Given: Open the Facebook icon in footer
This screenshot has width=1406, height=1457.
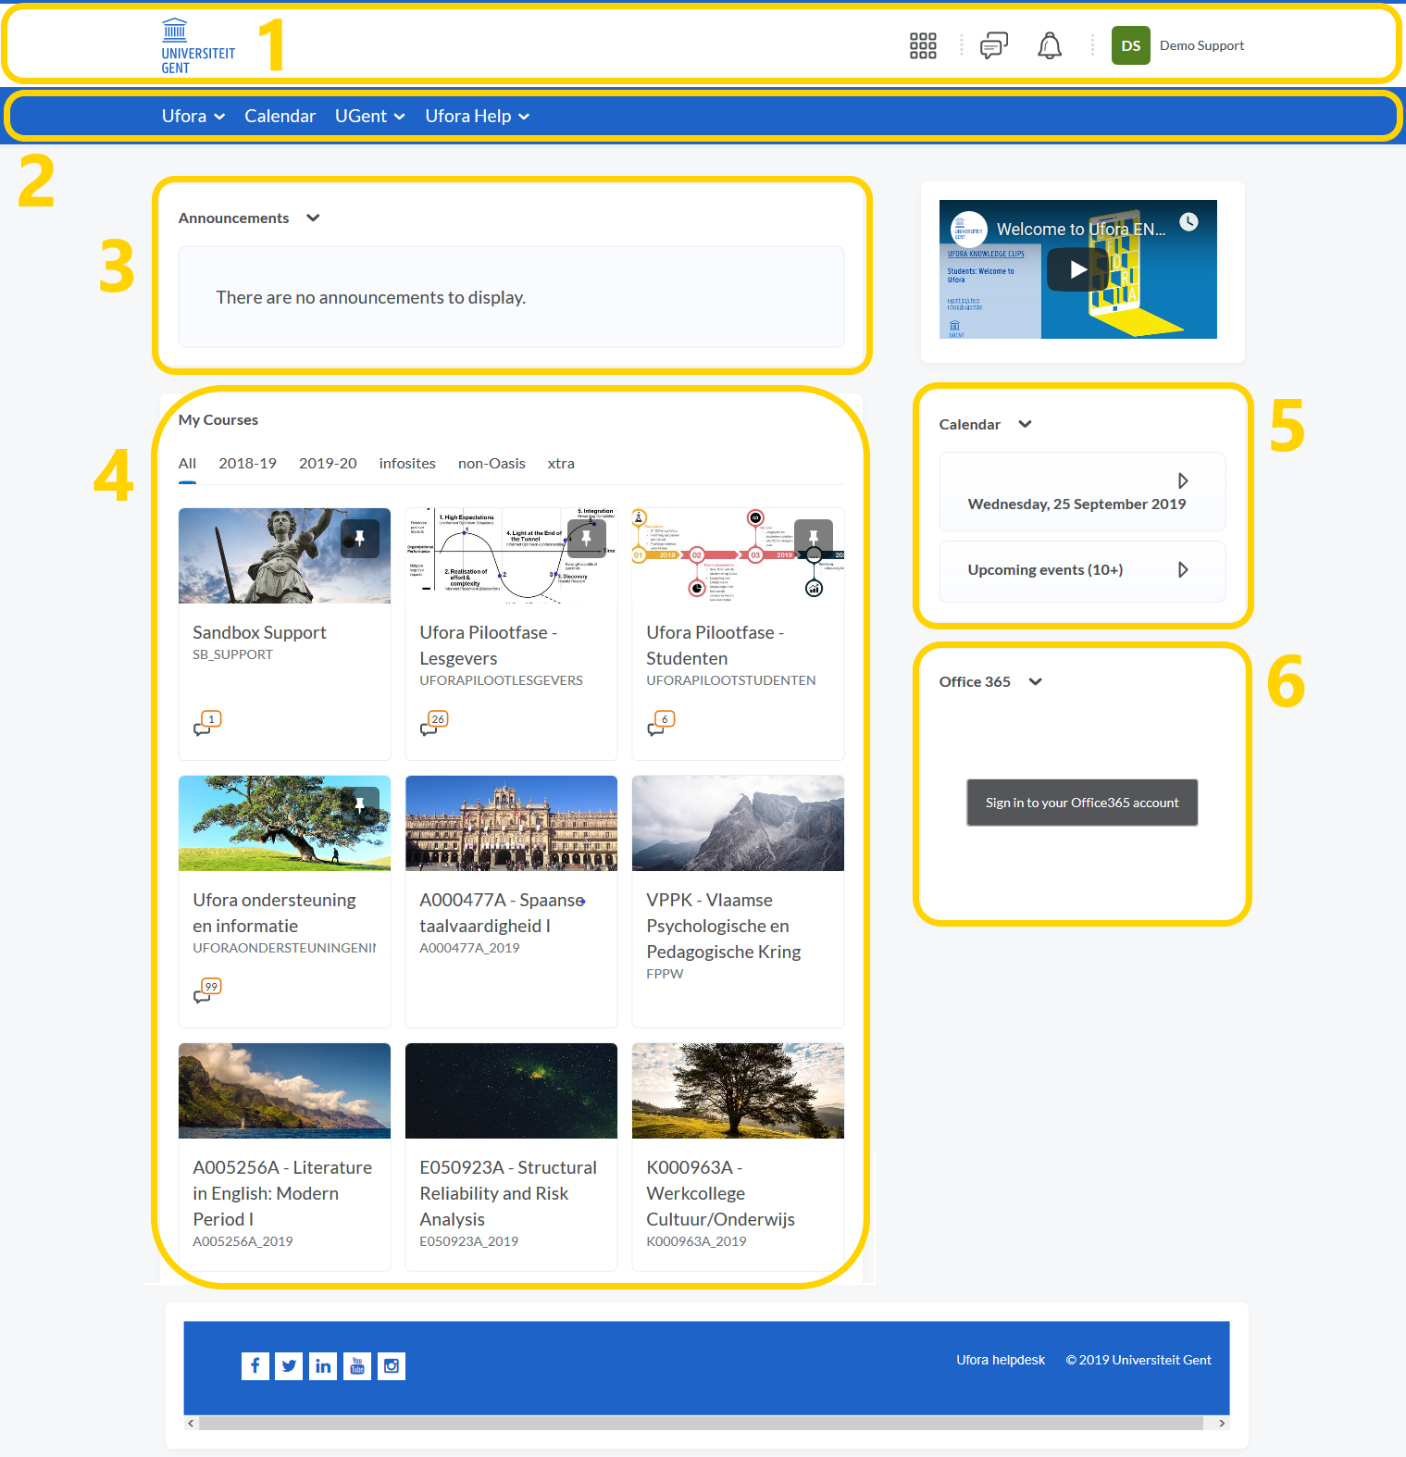Looking at the screenshot, I should point(255,1365).
